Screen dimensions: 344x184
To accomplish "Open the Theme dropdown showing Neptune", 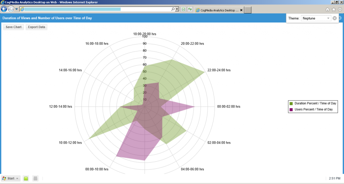I will tap(316, 18).
